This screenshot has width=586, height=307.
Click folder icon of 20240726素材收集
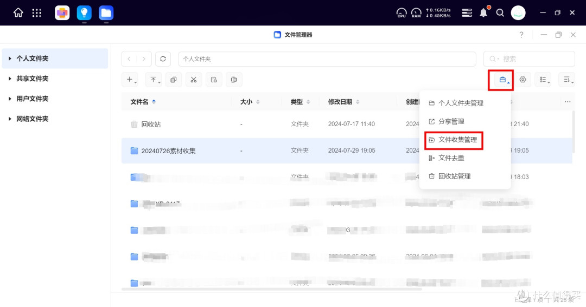(x=134, y=151)
